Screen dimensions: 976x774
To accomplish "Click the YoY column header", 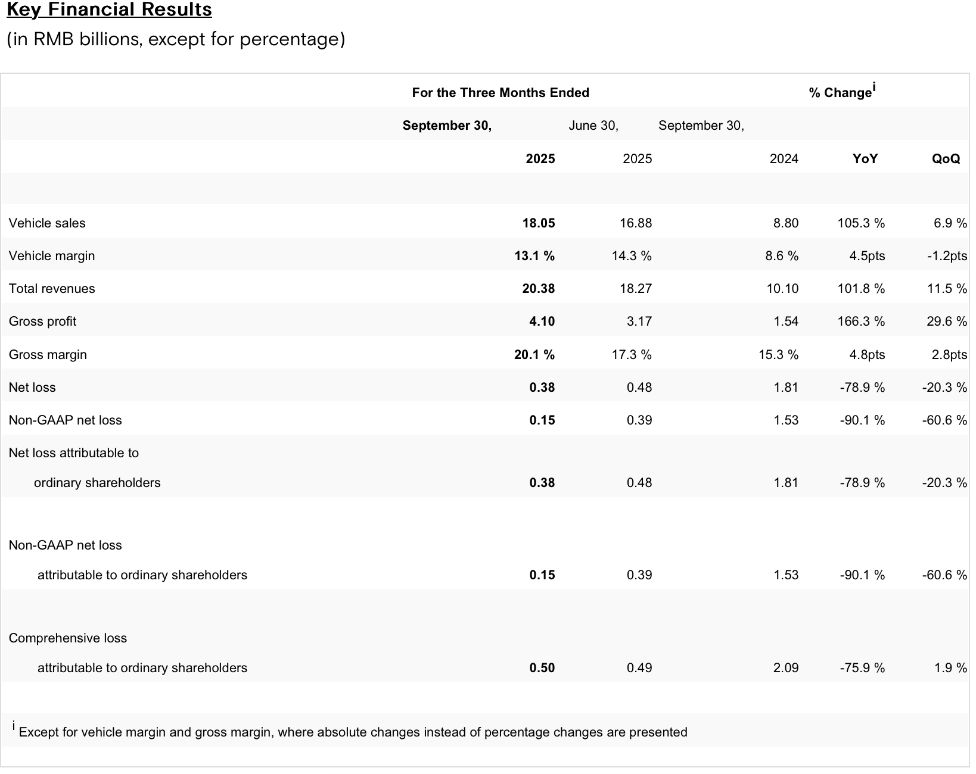I will coord(865,159).
